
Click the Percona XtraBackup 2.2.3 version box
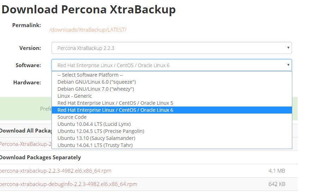click(x=172, y=48)
